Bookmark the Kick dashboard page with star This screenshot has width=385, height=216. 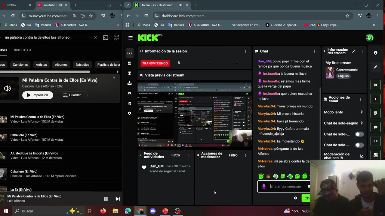click(347, 16)
